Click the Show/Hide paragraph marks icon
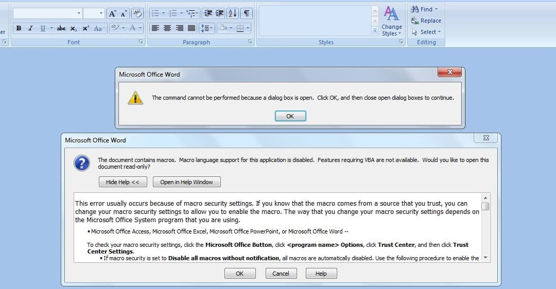 tap(247, 13)
